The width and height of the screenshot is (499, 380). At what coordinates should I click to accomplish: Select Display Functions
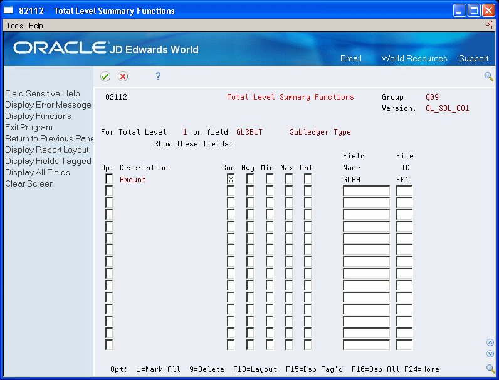pyautogui.click(x=38, y=116)
